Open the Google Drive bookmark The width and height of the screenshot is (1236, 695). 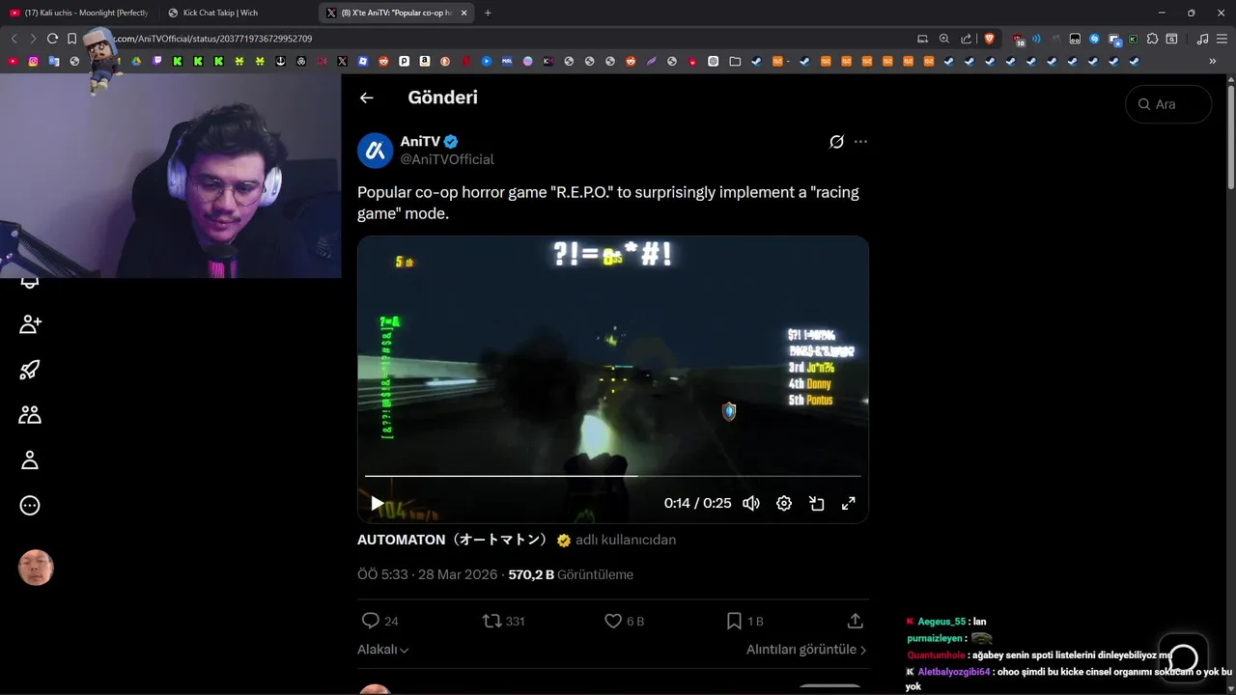point(136,61)
